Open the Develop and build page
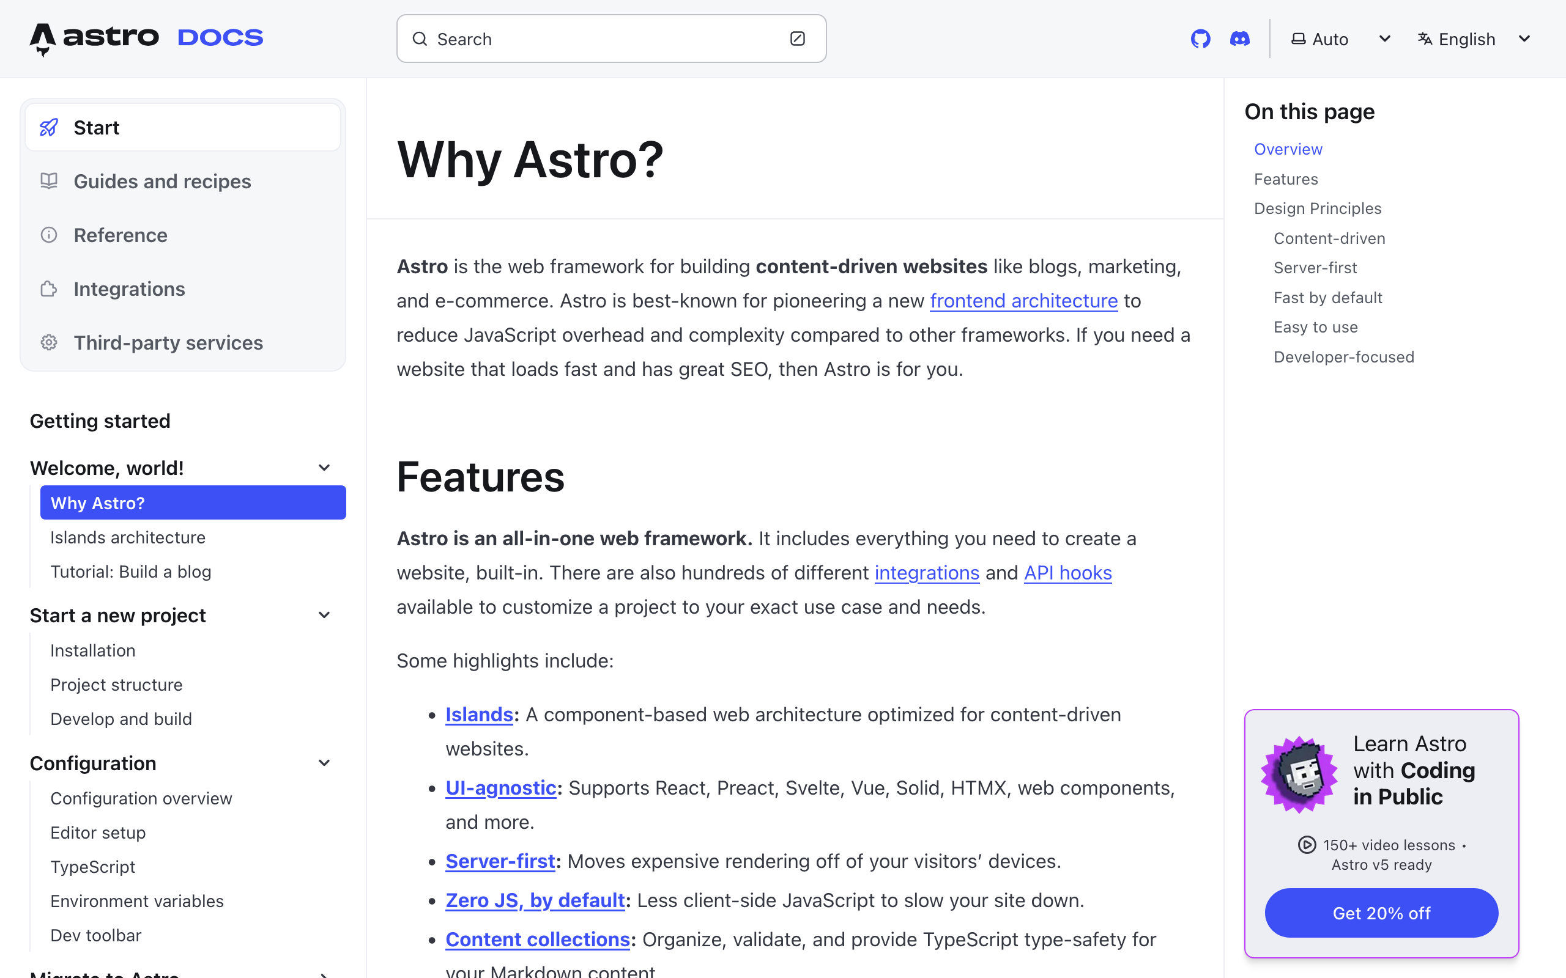Screen dimensions: 1566x978 121,719
